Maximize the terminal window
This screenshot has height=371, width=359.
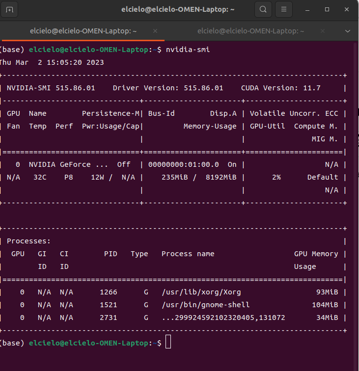(x=327, y=9)
